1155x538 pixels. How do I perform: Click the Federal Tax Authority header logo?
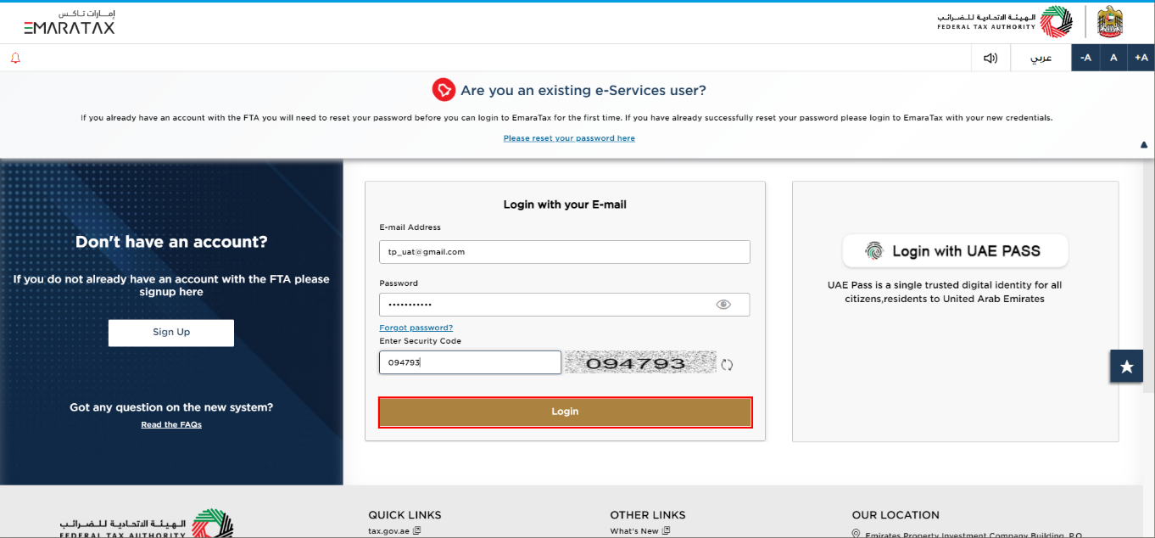click(1004, 22)
